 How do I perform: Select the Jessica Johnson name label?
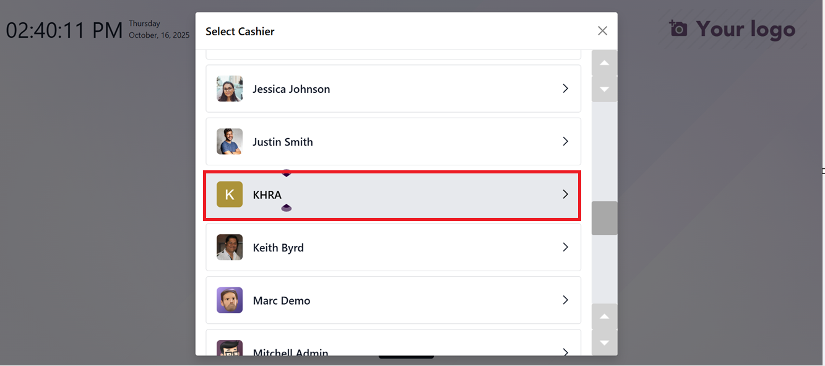291,89
